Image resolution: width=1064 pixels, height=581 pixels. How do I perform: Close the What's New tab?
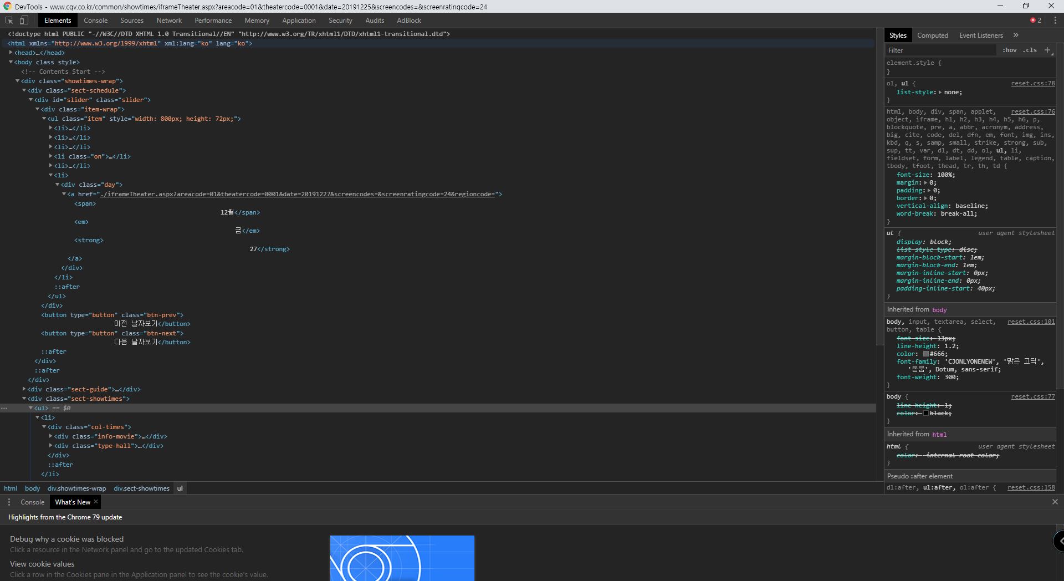click(x=96, y=501)
